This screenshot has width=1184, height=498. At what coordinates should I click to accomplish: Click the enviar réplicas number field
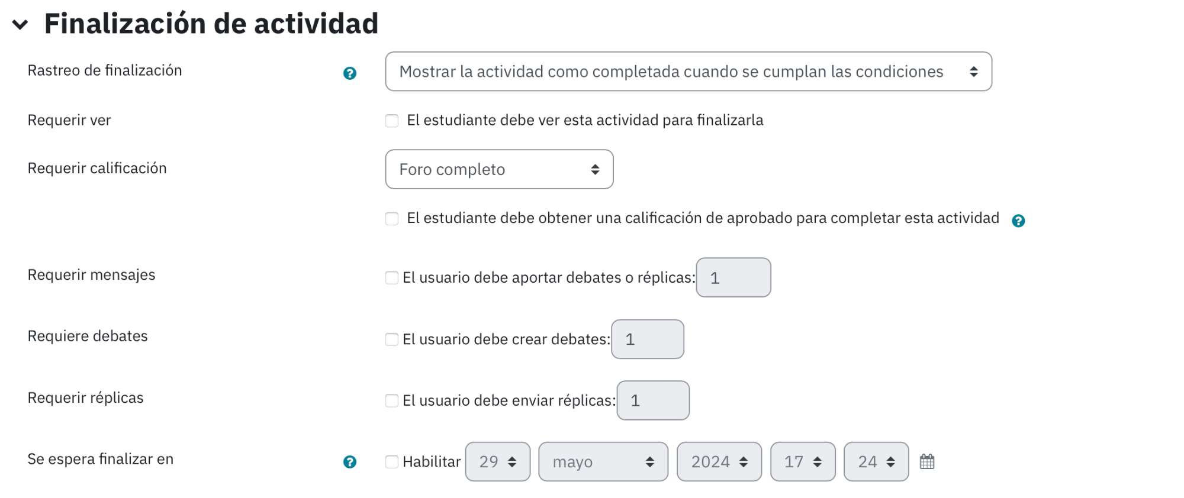coord(653,400)
